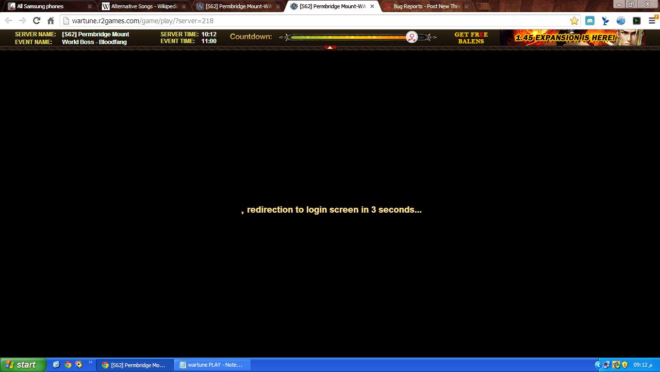Open the blue plant sprout extension

tap(605, 21)
